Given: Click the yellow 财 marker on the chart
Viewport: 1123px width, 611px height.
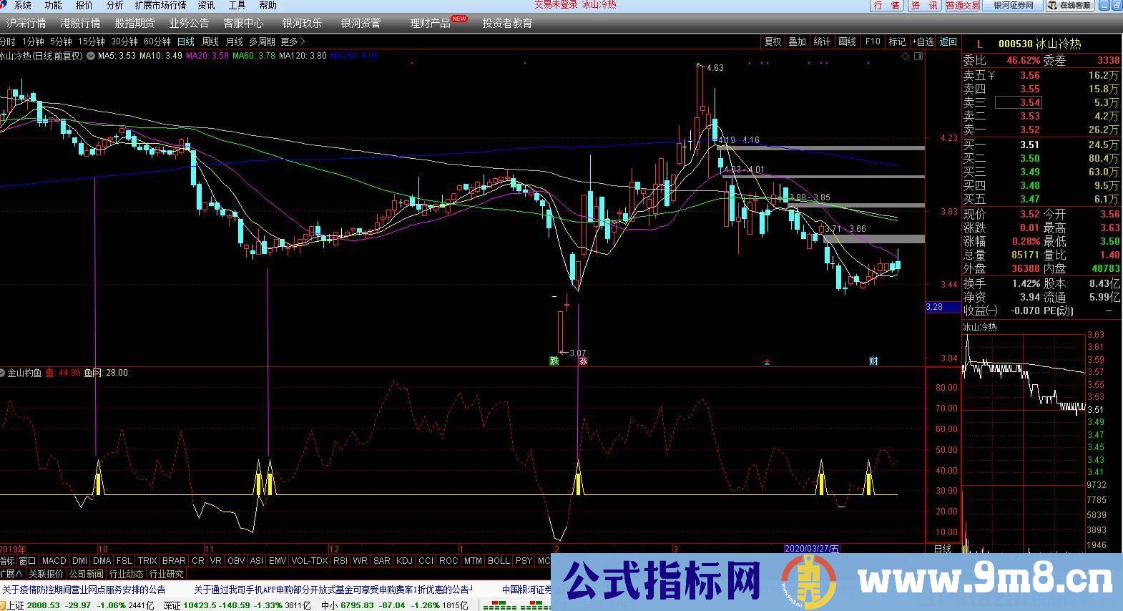Looking at the screenshot, I should click(x=873, y=361).
